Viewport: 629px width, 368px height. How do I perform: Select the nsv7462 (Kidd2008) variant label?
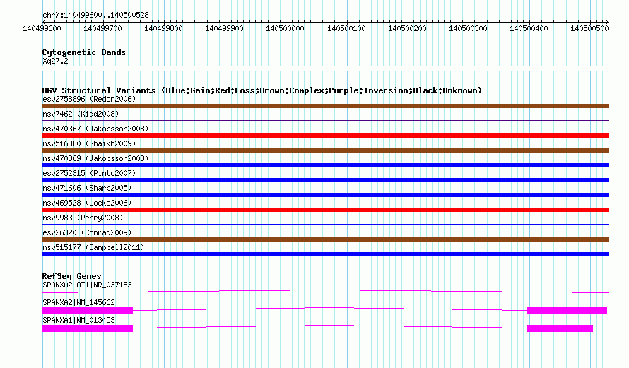pyautogui.click(x=81, y=114)
